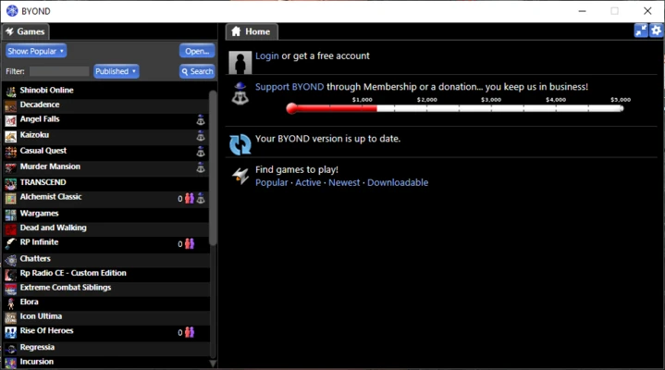665x370 pixels.
Task: Click the Shinobi Online game icon
Action: pyautogui.click(x=11, y=91)
